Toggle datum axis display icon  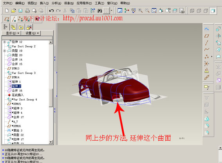(14, 19)
